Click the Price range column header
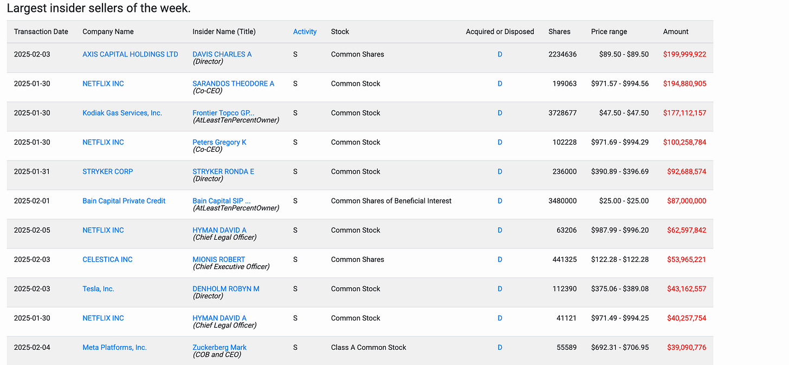Image resolution: width=789 pixels, height=365 pixels. pos(609,31)
